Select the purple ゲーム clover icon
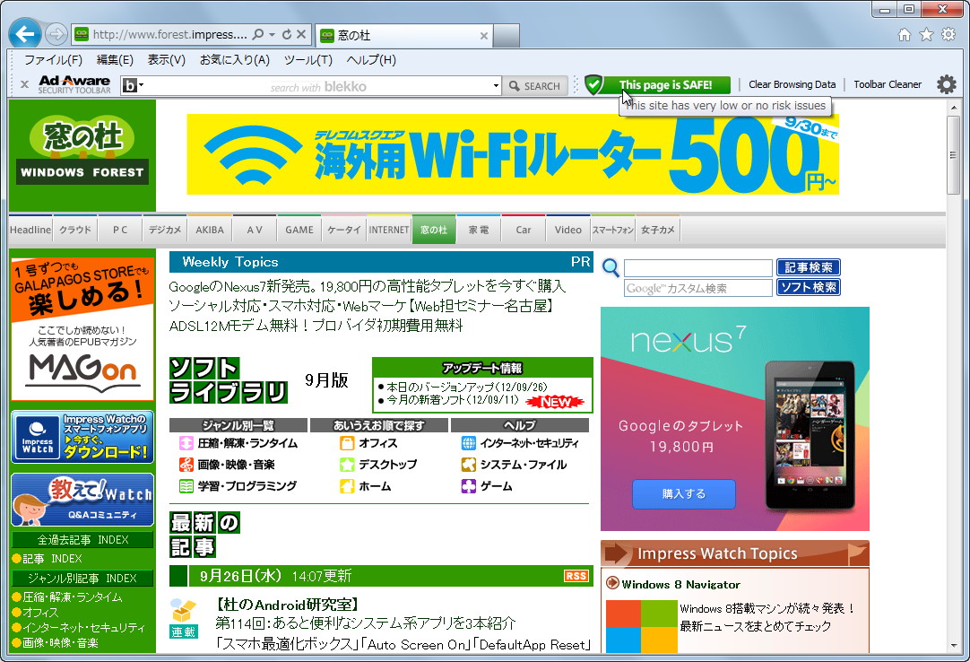The height and width of the screenshot is (662, 970). tap(468, 485)
